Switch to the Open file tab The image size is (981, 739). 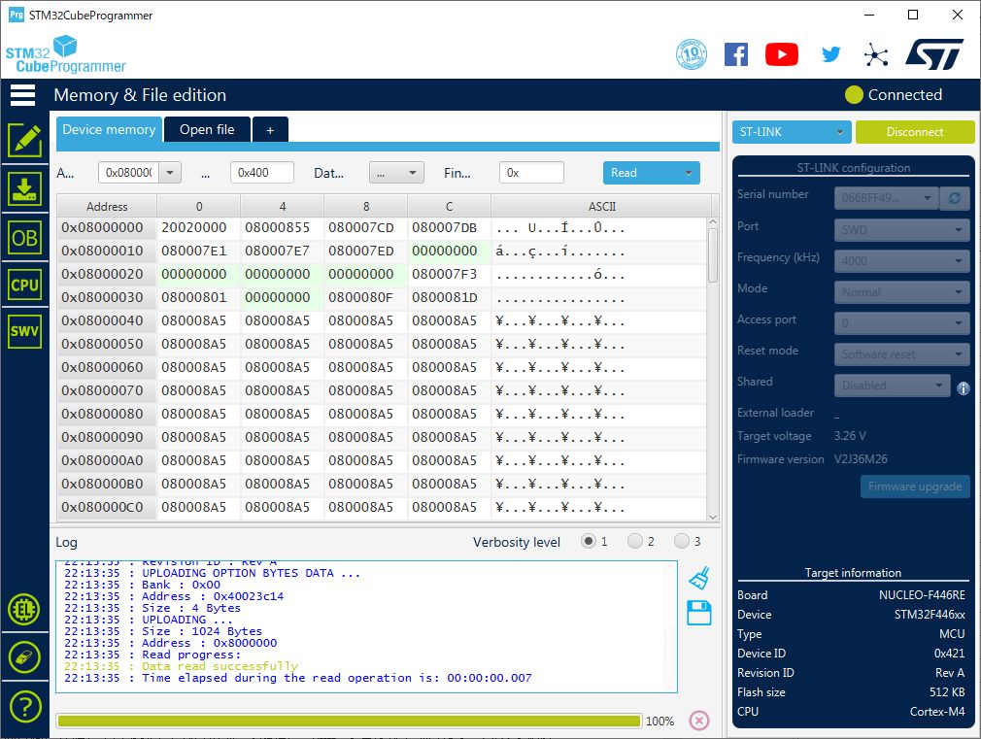click(x=207, y=129)
